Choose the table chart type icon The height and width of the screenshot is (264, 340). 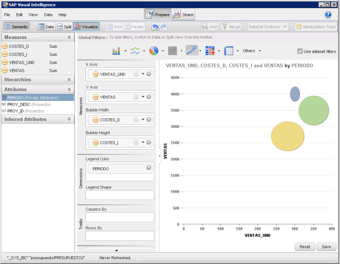pos(229,51)
